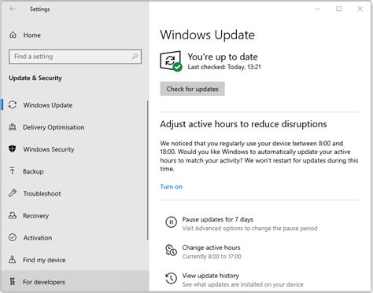Viewport: 373px width, 293px height.
Task: Click the Troubleshoot wrench icon
Action: click(x=13, y=193)
